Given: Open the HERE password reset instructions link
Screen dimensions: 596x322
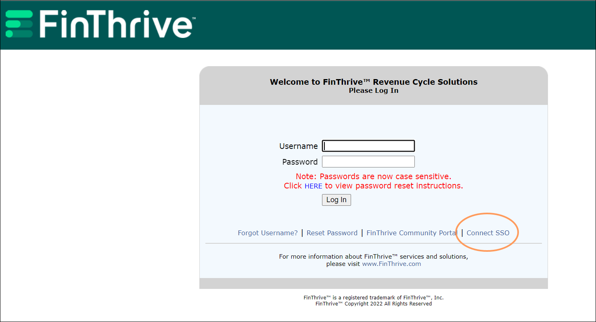Looking at the screenshot, I should pyautogui.click(x=313, y=186).
